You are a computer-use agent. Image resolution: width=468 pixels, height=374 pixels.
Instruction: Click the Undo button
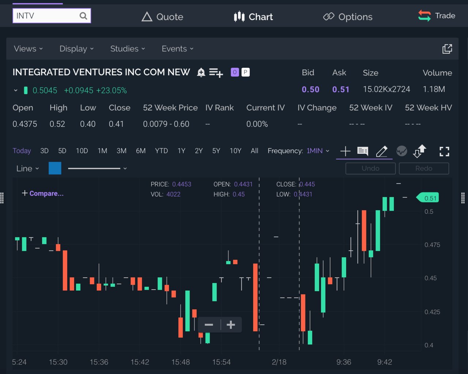tap(370, 168)
